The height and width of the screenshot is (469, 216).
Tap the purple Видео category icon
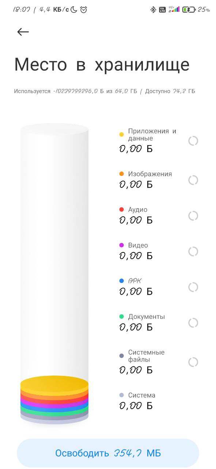122,245
